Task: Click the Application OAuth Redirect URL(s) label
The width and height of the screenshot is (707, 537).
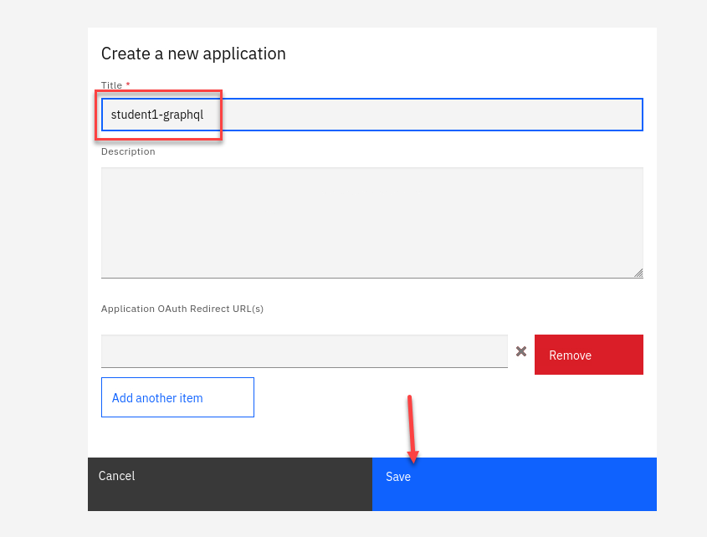Action: pyautogui.click(x=182, y=309)
